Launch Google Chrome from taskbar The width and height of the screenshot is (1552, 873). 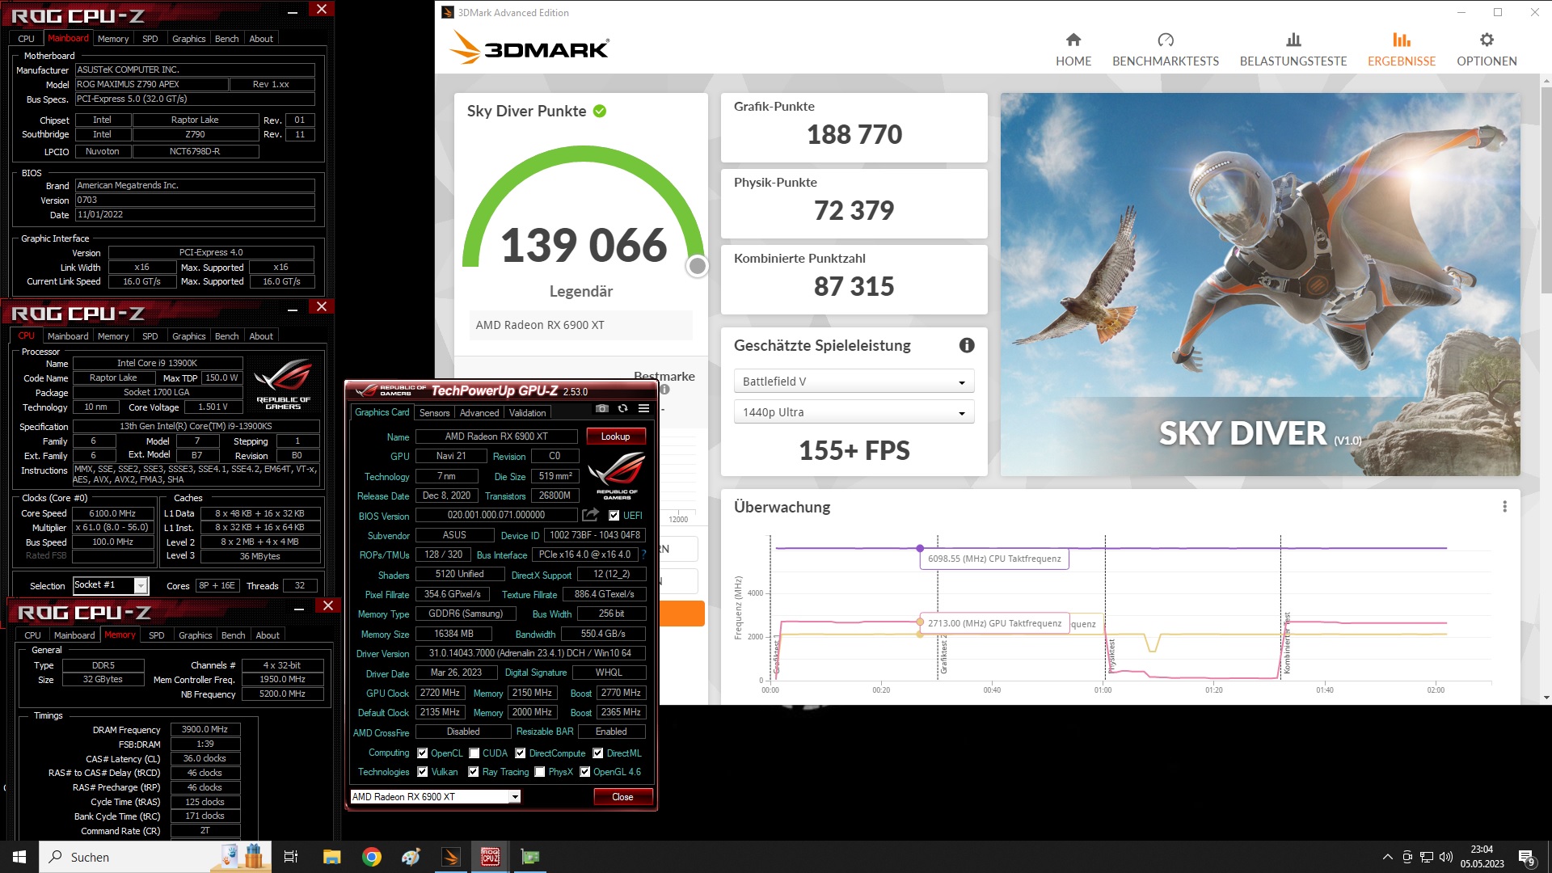click(x=371, y=857)
